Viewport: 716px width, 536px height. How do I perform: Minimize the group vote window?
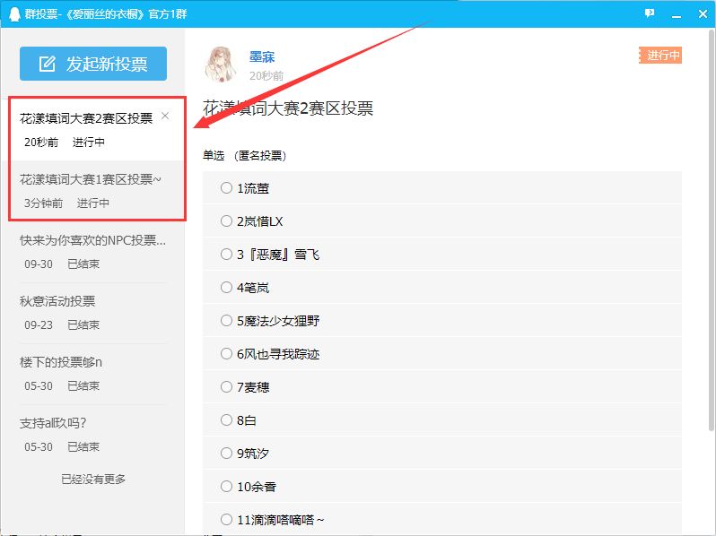point(677,14)
